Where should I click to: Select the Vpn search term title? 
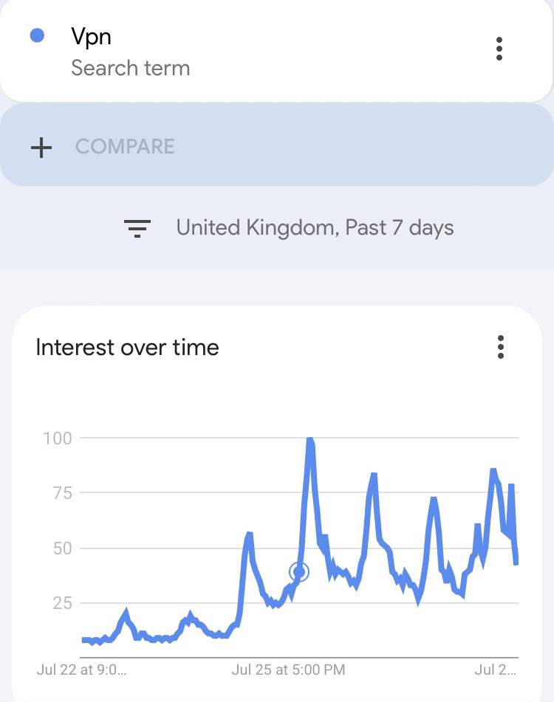[91, 36]
